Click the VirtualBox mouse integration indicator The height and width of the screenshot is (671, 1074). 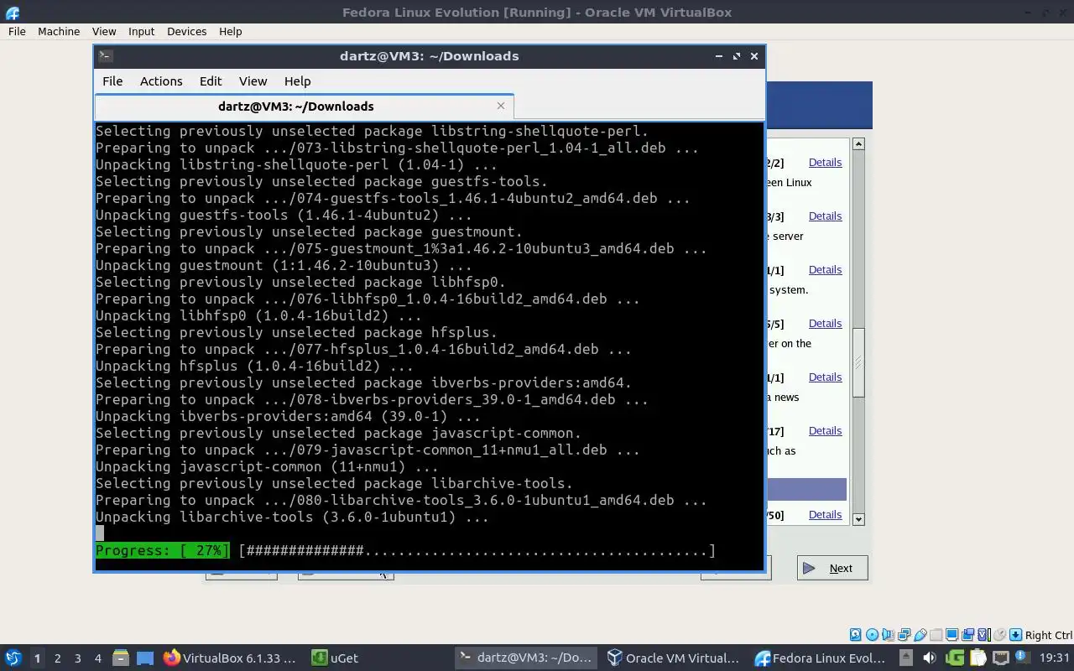[999, 635]
